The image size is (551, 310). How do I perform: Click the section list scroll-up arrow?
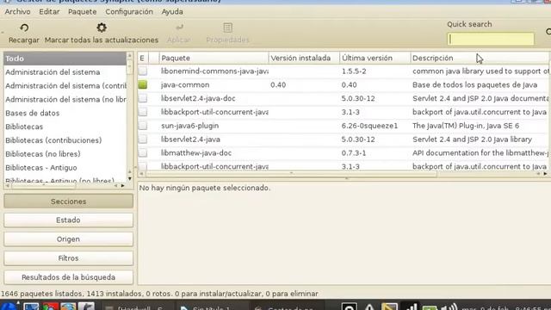click(x=130, y=55)
